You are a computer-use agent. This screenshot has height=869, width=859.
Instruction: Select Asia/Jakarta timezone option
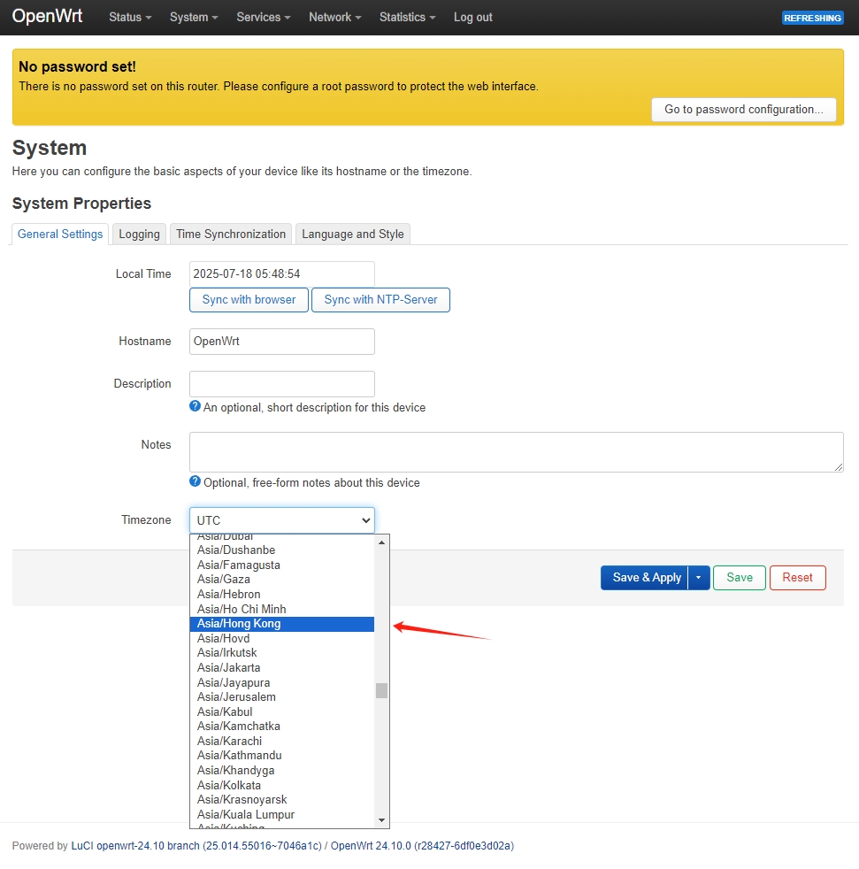pos(282,668)
